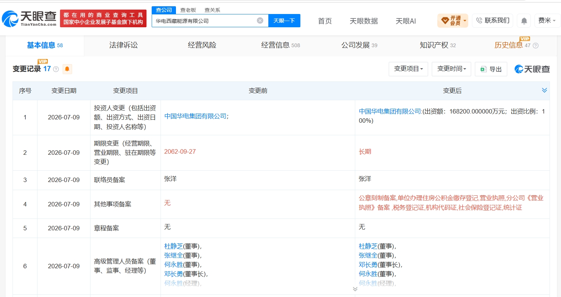
Task: Click the 变更记录 17 section heading
Action: (x=32, y=69)
